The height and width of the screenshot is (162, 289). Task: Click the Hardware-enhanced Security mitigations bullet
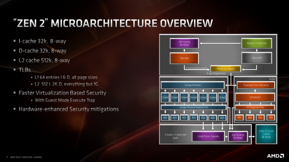pos(69,109)
